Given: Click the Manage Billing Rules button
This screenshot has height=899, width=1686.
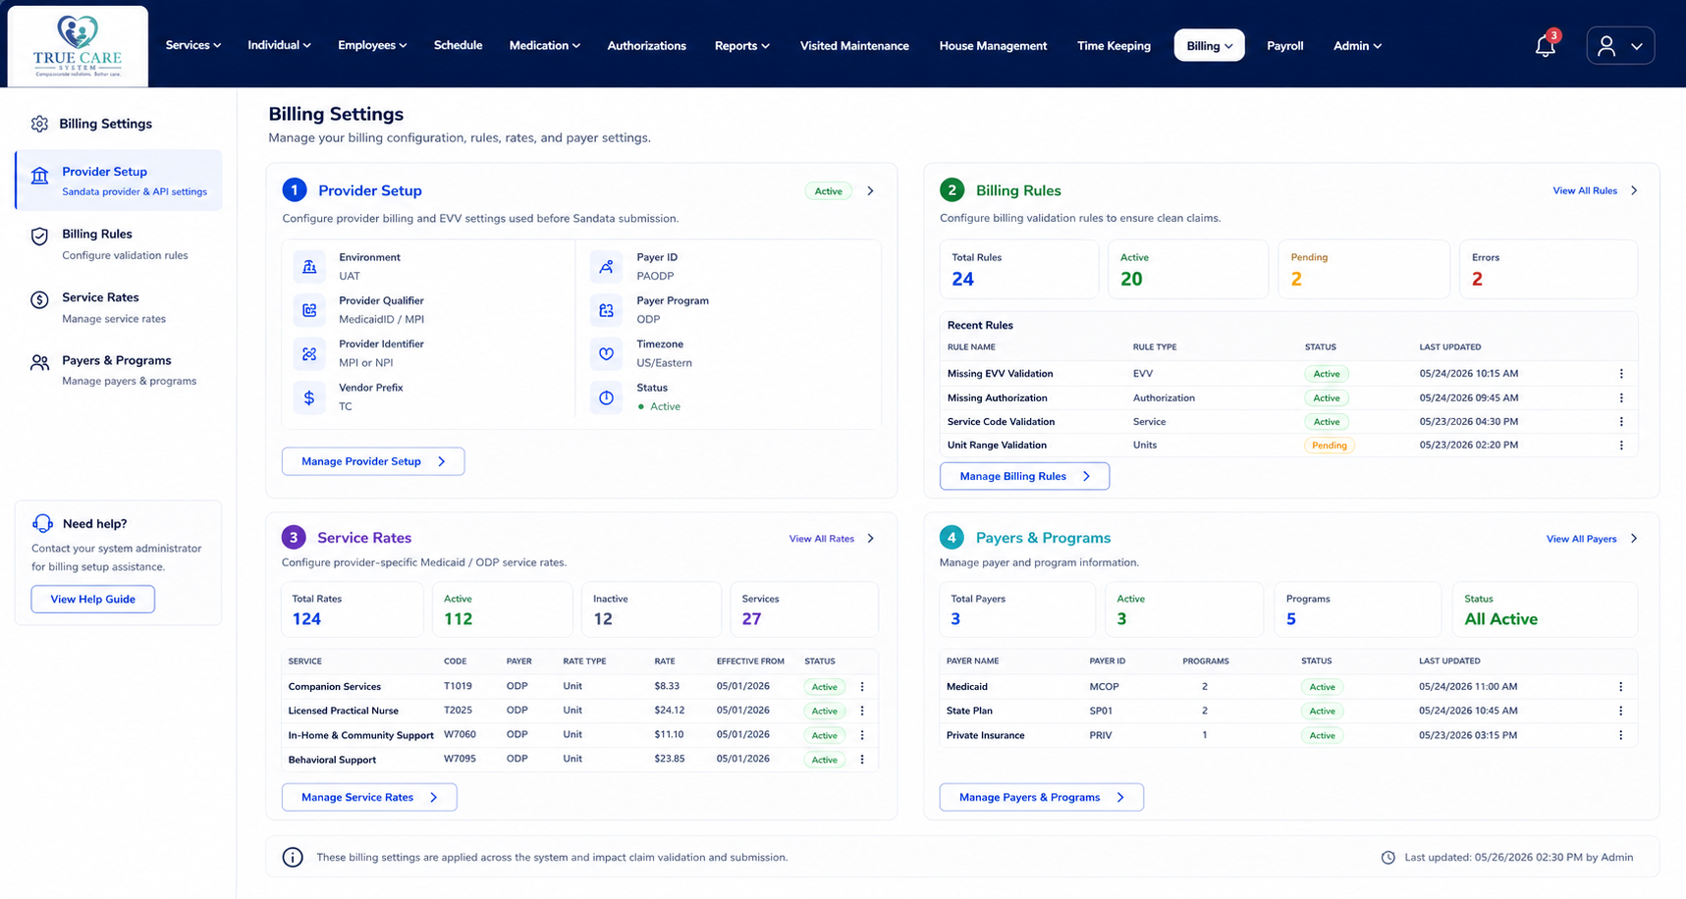Looking at the screenshot, I should coord(1024,476).
